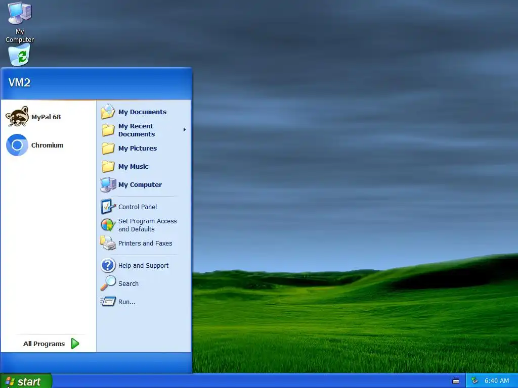Screen dimensions: 518x388
Task: Click the Chromium label
Action: click(47, 145)
